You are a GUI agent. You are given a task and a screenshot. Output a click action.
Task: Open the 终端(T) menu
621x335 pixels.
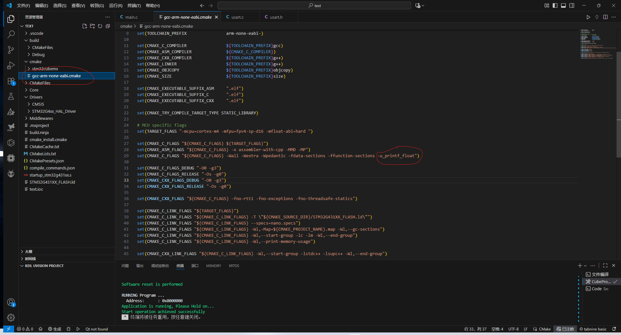click(134, 5)
